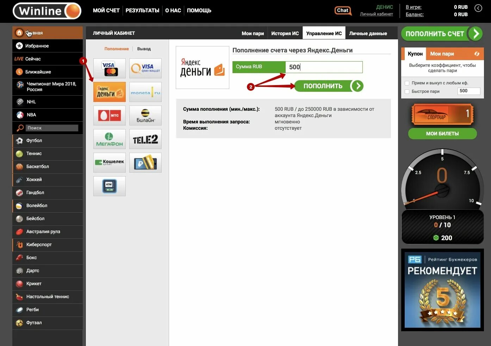The width and height of the screenshot is (491, 346).
Task: Click green ПОПОЛНИТЬ button under amount
Action: point(329,86)
